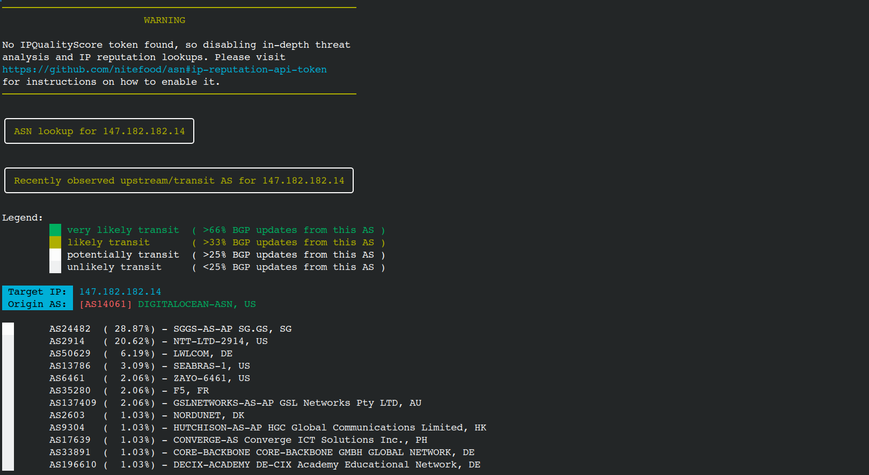Image resolution: width=869 pixels, height=475 pixels.
Task: Click the AS2914 NTT-LTD-2914 entry
Action: tap(158, 341)
